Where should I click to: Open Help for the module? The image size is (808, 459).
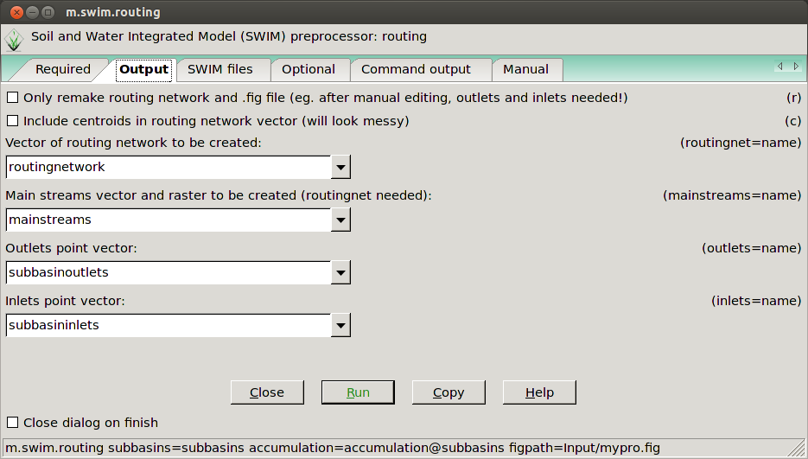point(539,392)
